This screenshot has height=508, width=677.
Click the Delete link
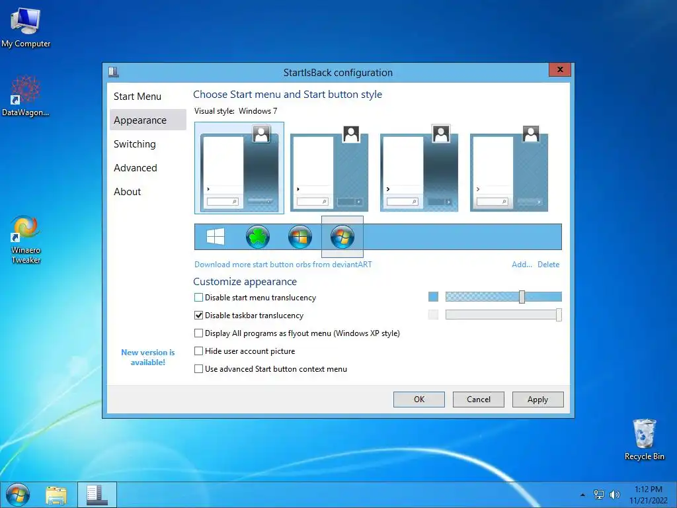[x=548, y=265]
